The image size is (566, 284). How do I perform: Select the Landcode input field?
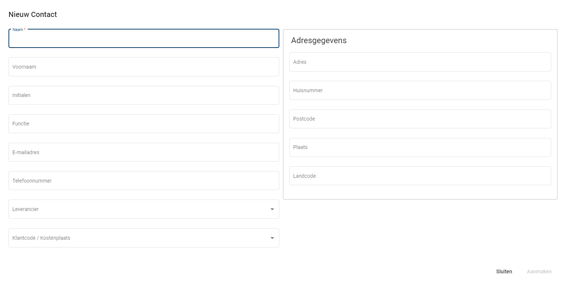coord(420,176)
